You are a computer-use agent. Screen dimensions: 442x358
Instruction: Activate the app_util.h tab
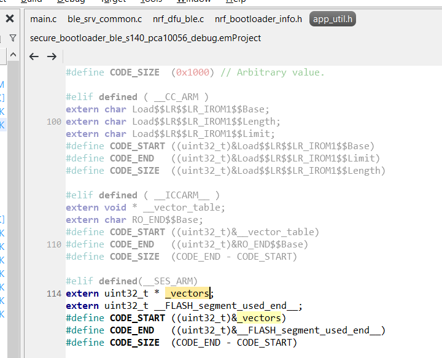click(333, 19)
